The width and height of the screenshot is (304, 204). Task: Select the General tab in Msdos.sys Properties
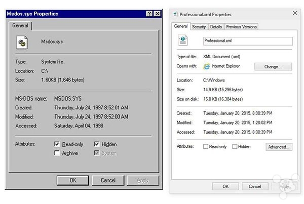click(x=20, y=26)
